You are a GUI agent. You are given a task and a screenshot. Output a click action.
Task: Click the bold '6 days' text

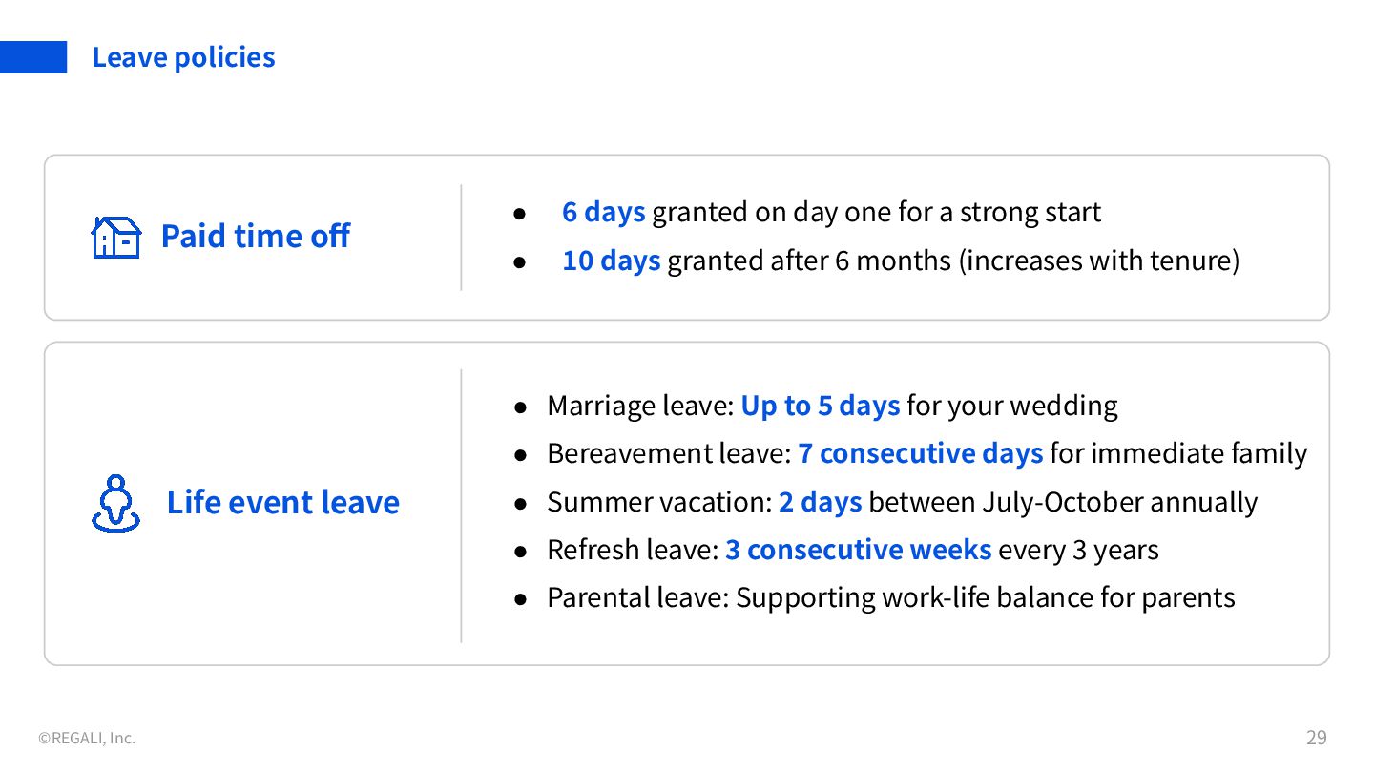(603, 212)
